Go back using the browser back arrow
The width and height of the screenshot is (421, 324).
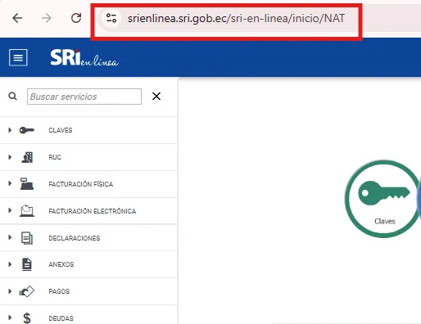click(17, 18)
